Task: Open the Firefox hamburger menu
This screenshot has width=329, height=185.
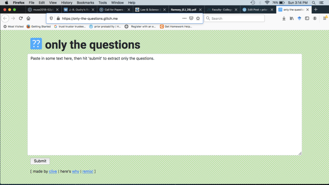Action: pos(324,18)
